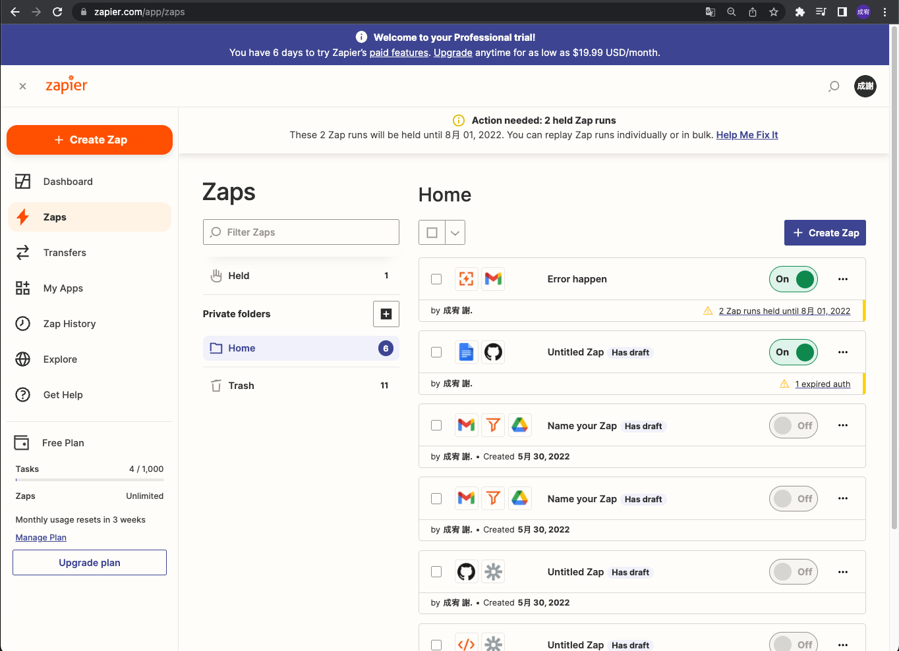899x651 pixels.
Task: Click the GitHub icon on the Off Untitled Zap
Action: 466,571
